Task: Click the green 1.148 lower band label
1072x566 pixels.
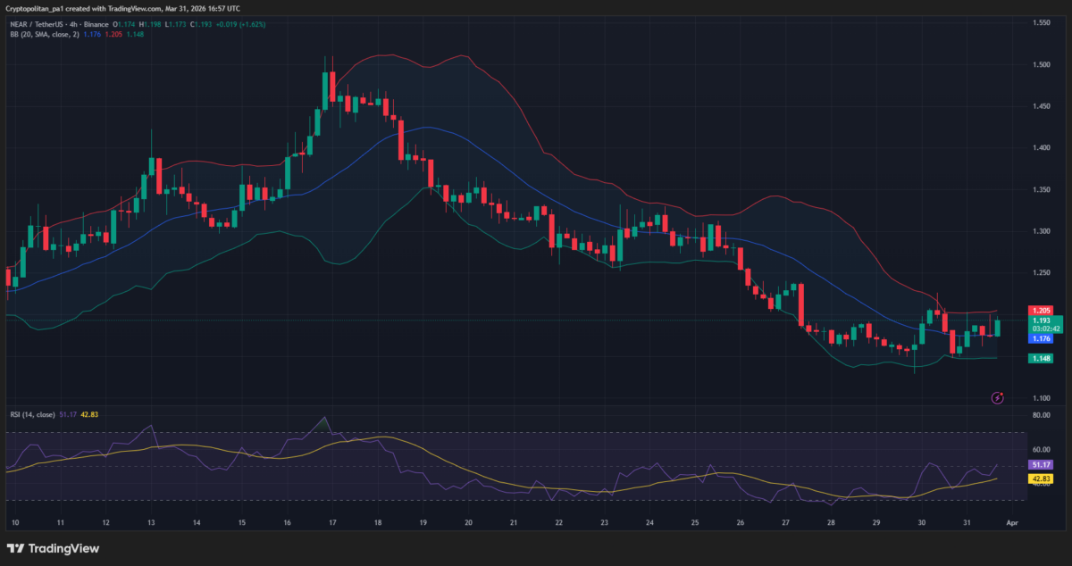Action: coord(1039,358)
